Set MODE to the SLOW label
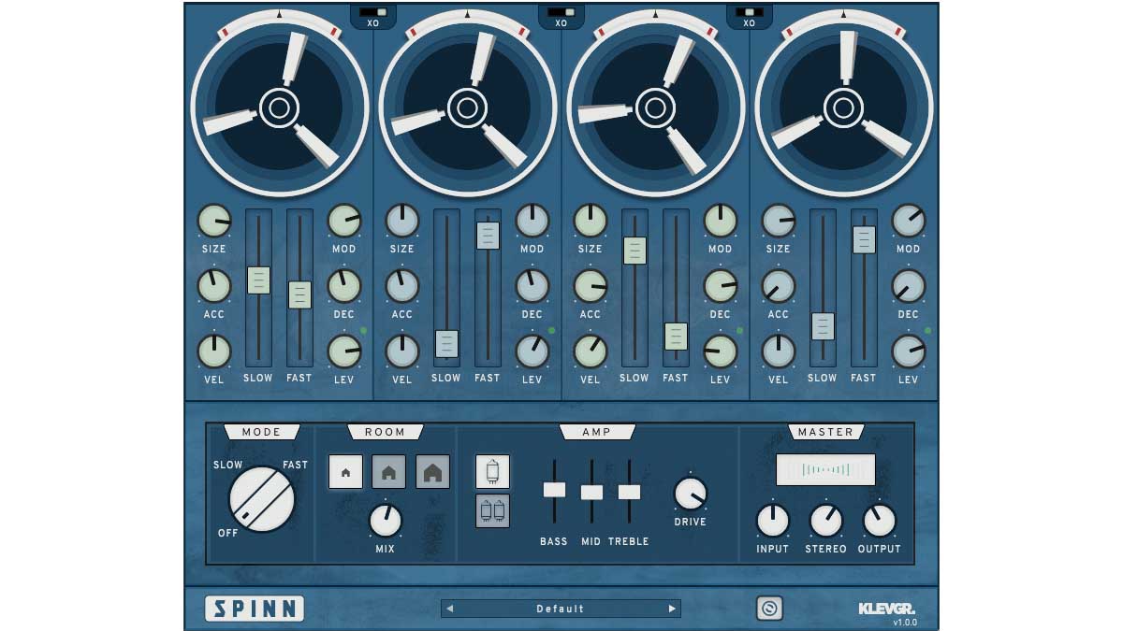This screenshot has height=631, width=1123. tap(228, 465)
